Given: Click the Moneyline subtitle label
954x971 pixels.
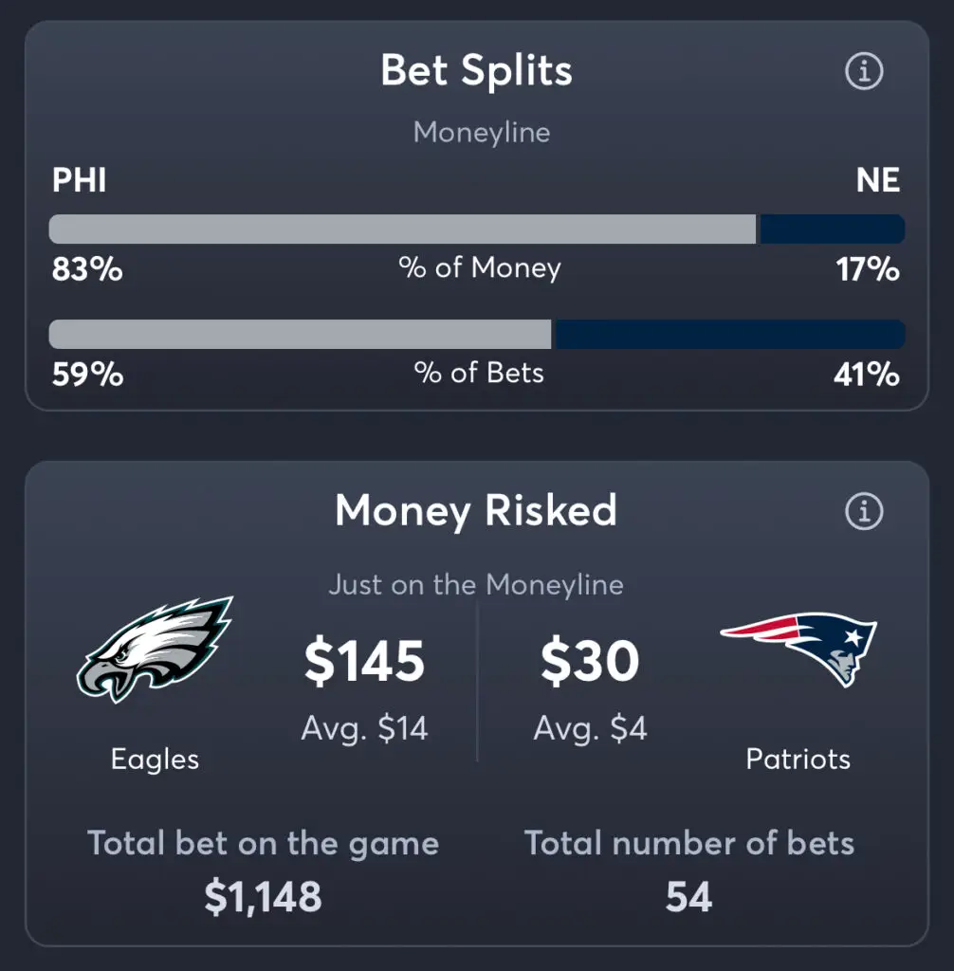Looking at the screenshot, I should point(482,133).
